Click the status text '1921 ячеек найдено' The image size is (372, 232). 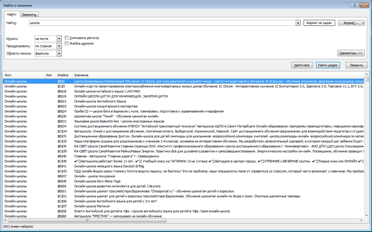pyautogui.click(x=18, y=226)
